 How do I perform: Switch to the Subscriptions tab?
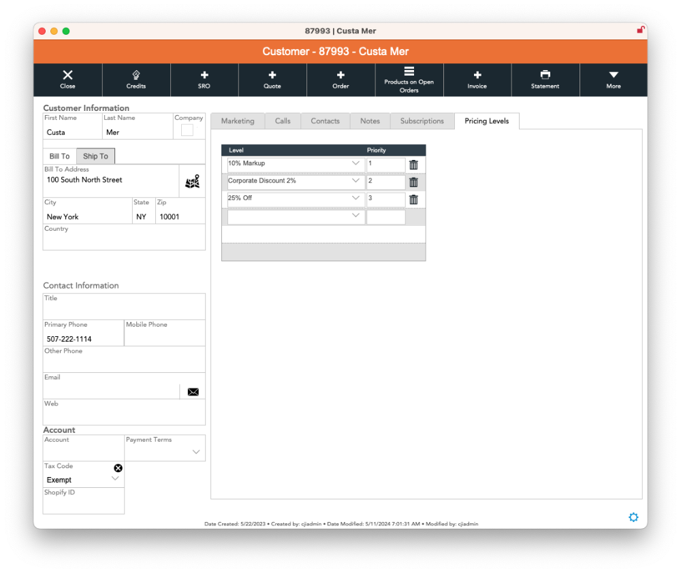tap(422, 121)
